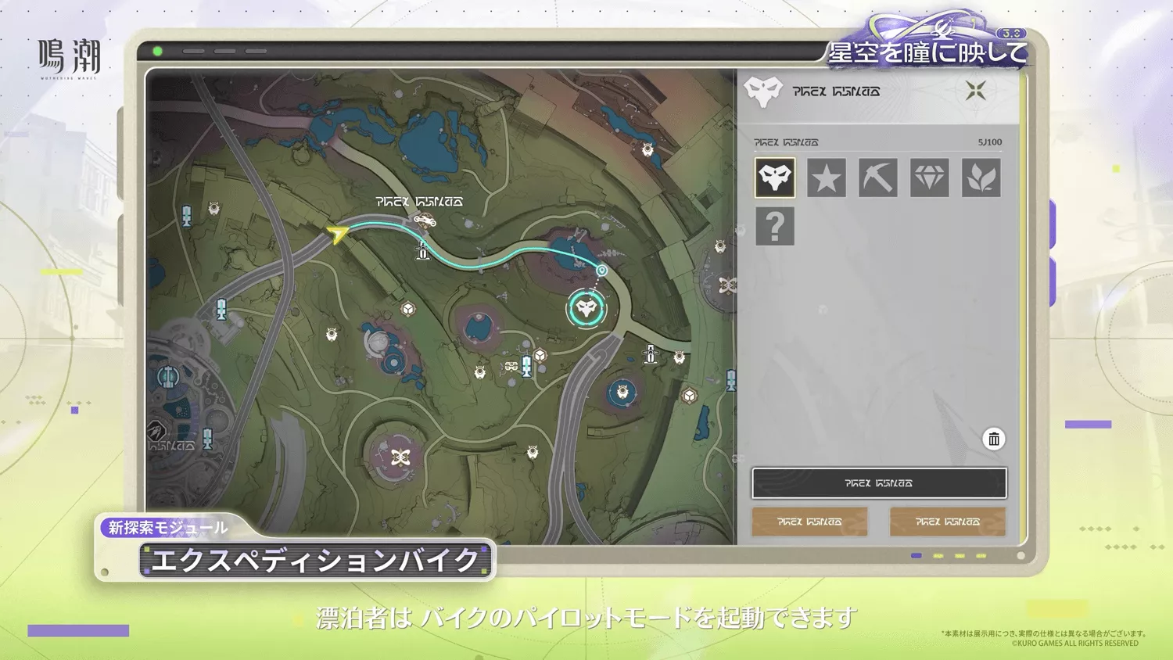Toggle the diamond gem filter

click(929, 178)
